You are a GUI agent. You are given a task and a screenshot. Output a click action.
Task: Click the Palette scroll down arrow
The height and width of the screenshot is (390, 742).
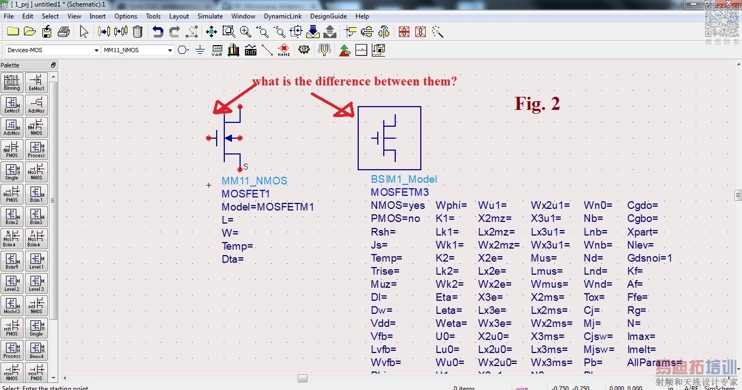pyautogui.click(x=53, y=377)
